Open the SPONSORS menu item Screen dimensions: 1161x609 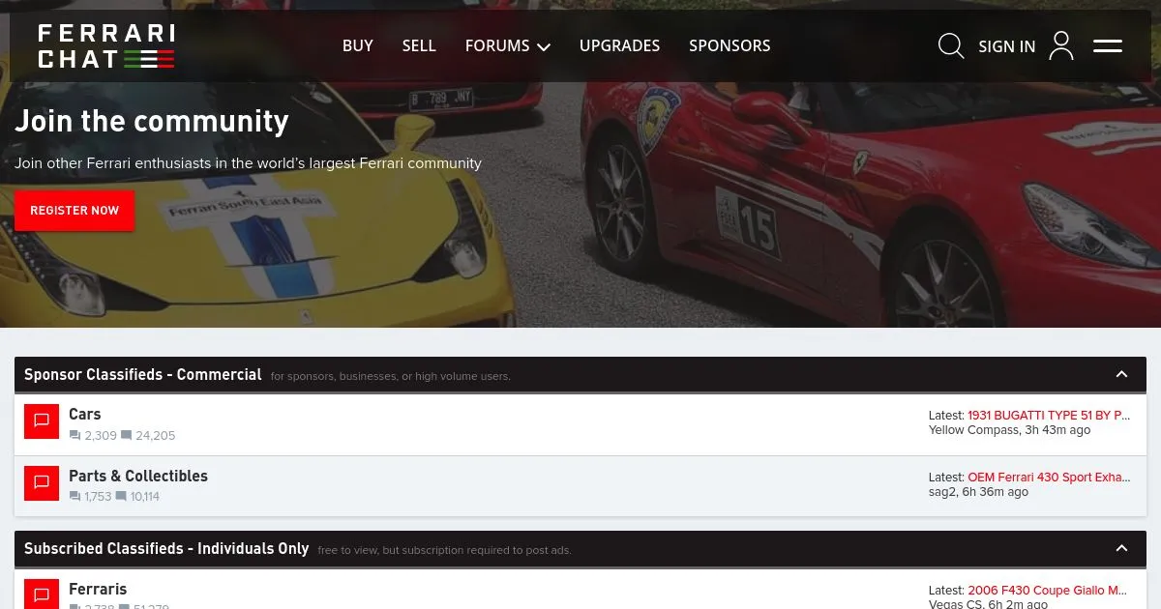pyautogui.click(x=729, y=45)
